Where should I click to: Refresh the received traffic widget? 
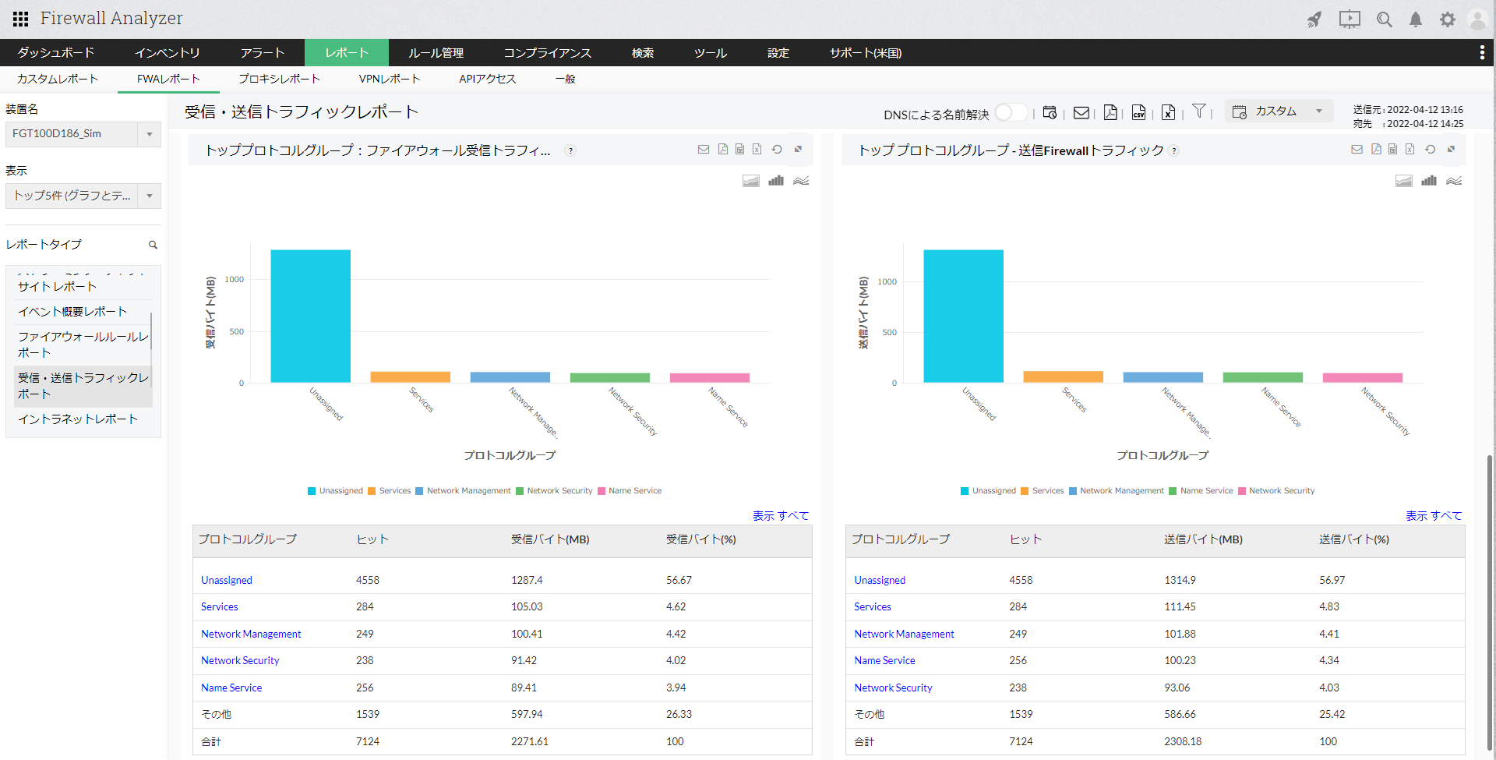click(777, 150)
